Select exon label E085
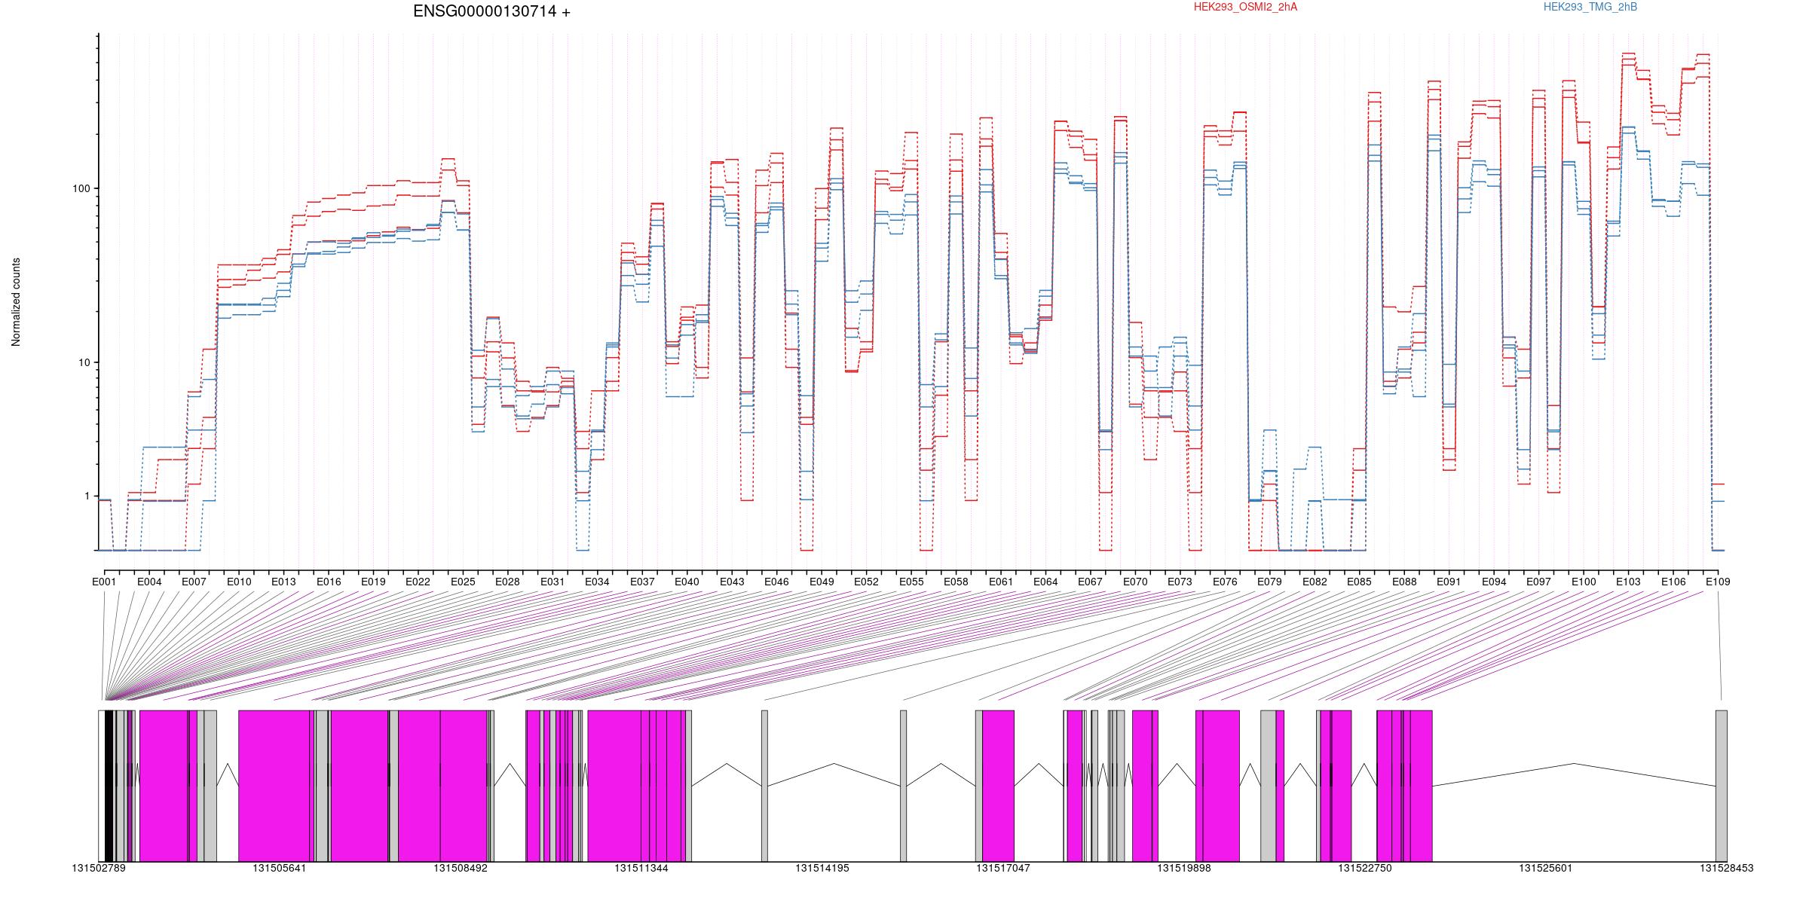This screenshot has height=904, width=1809. (1359, 582)
